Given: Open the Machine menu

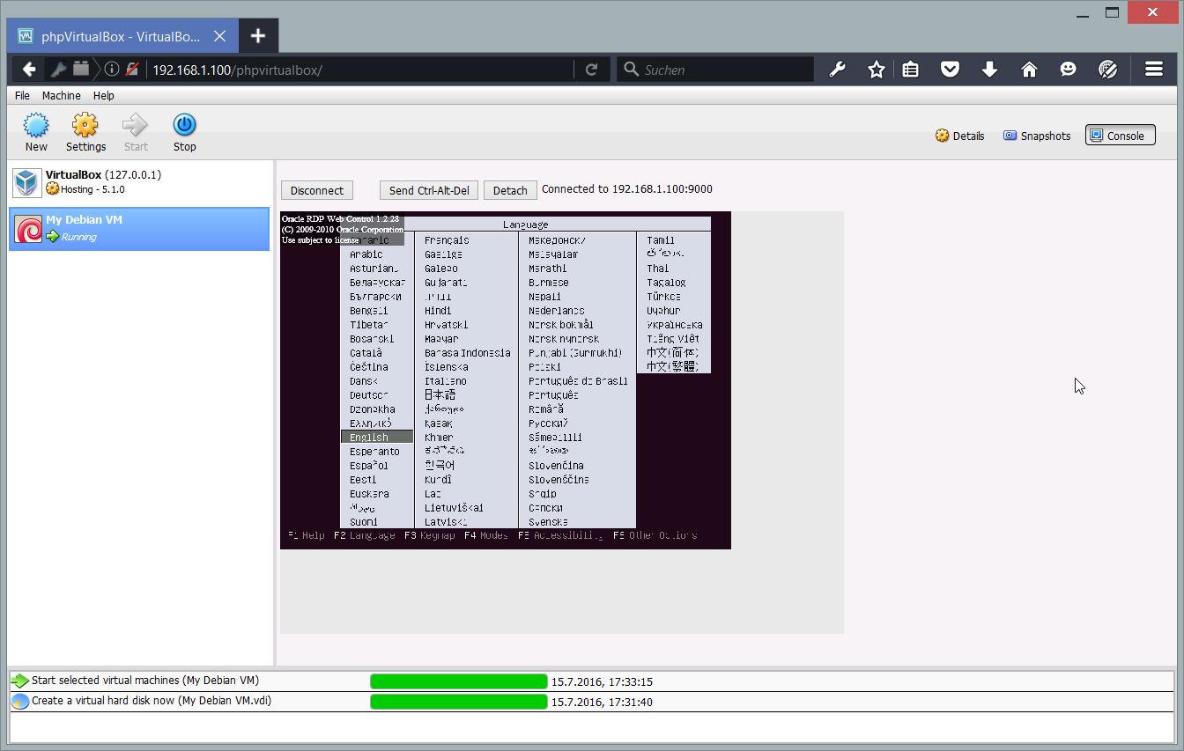Looking at the screenshot, I should [61, 95].
